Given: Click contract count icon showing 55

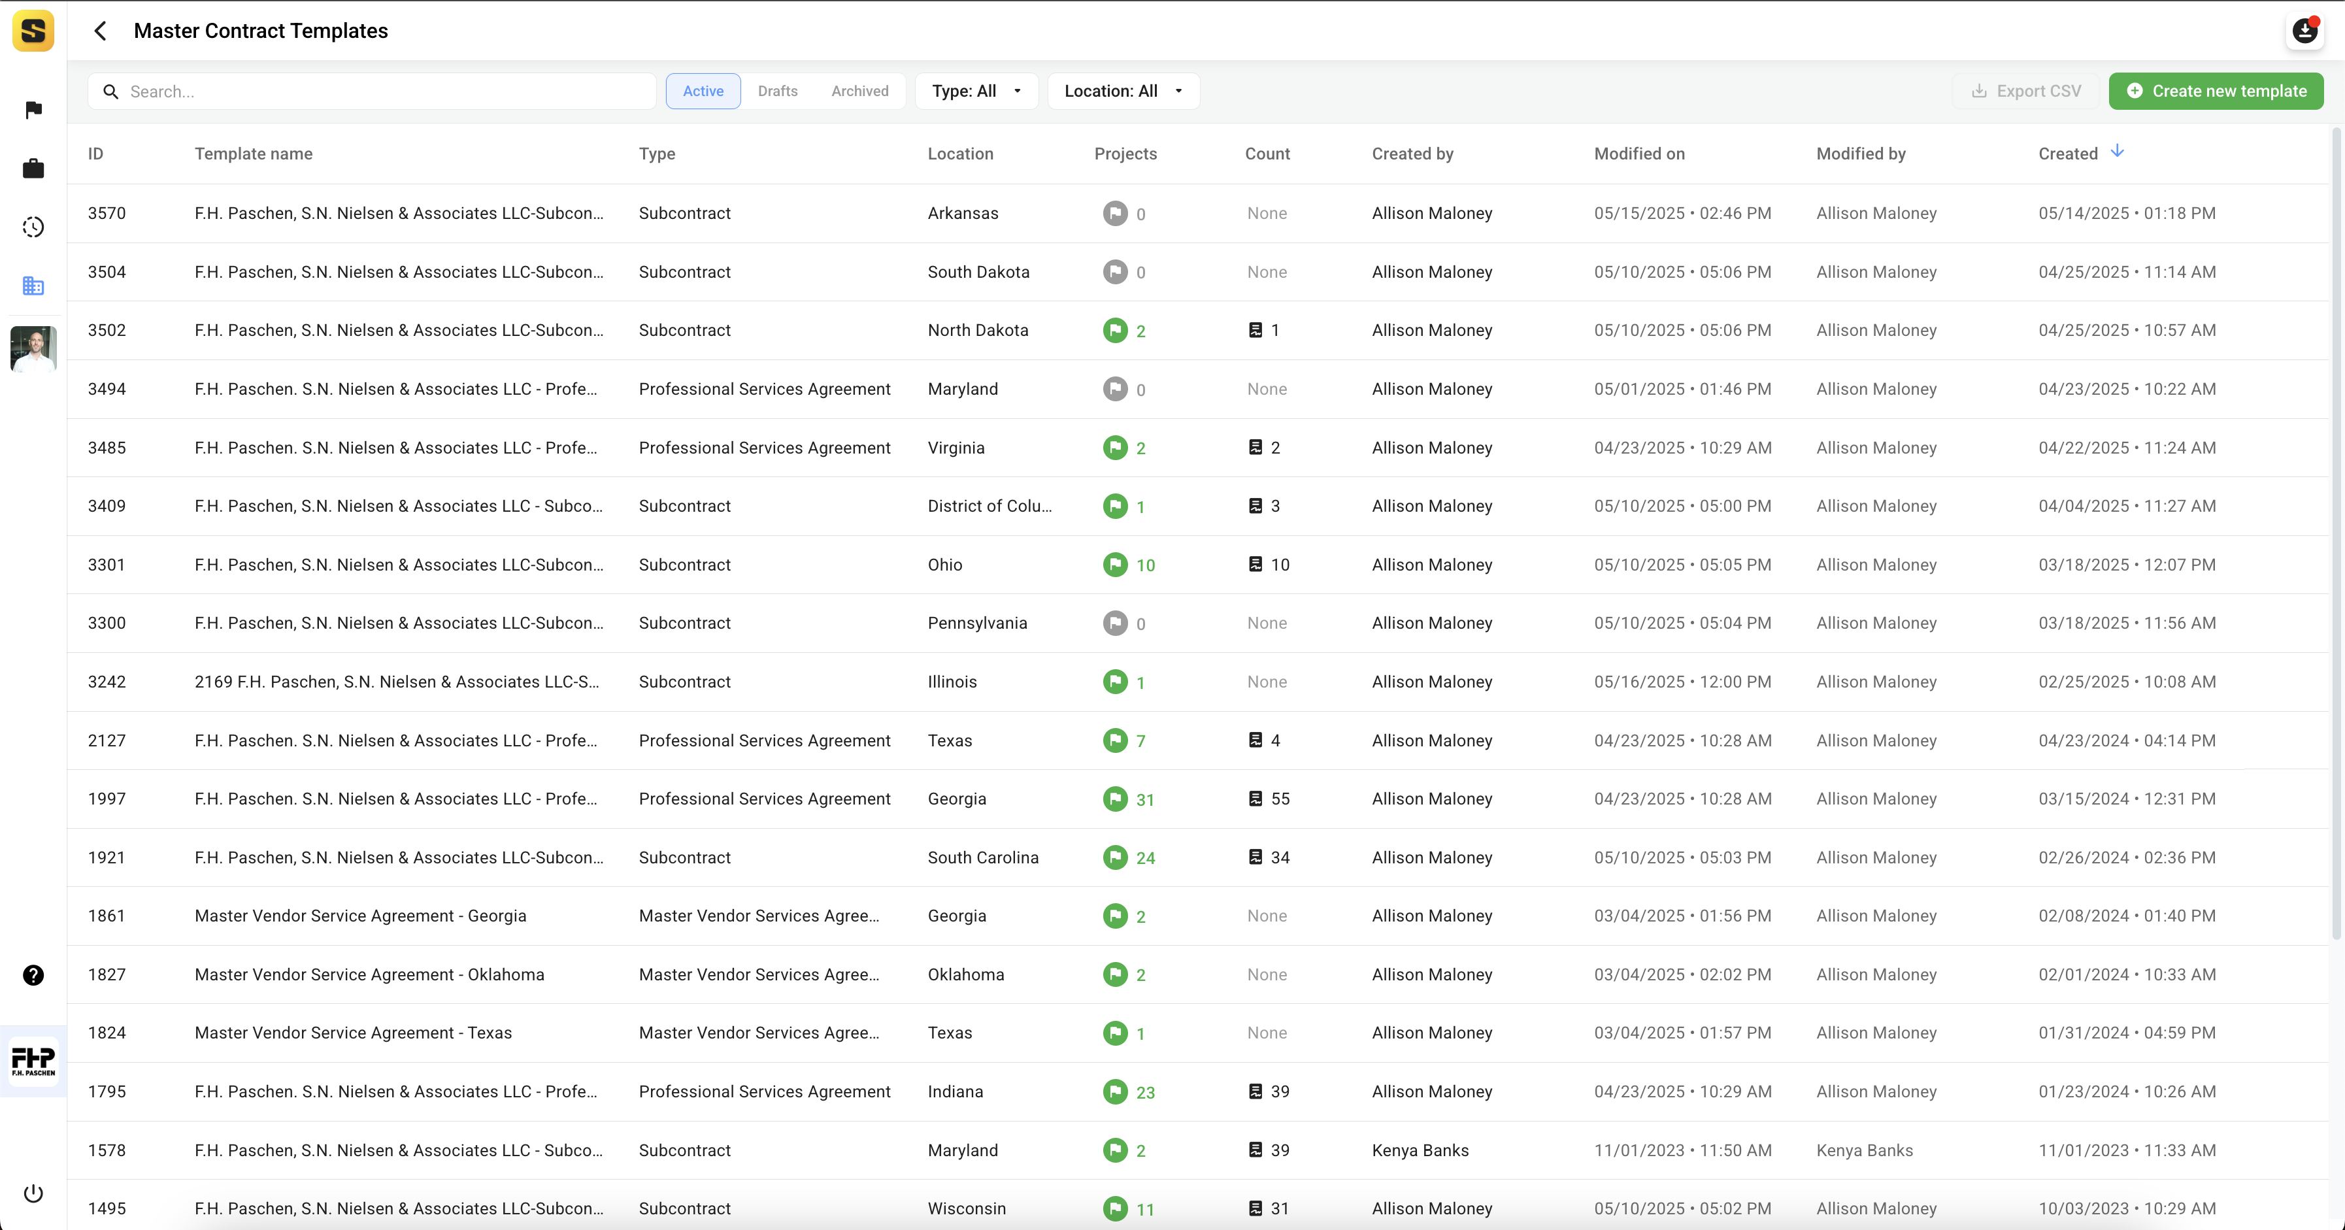Looking at the screenshot, I should [x=1256, y=799].
